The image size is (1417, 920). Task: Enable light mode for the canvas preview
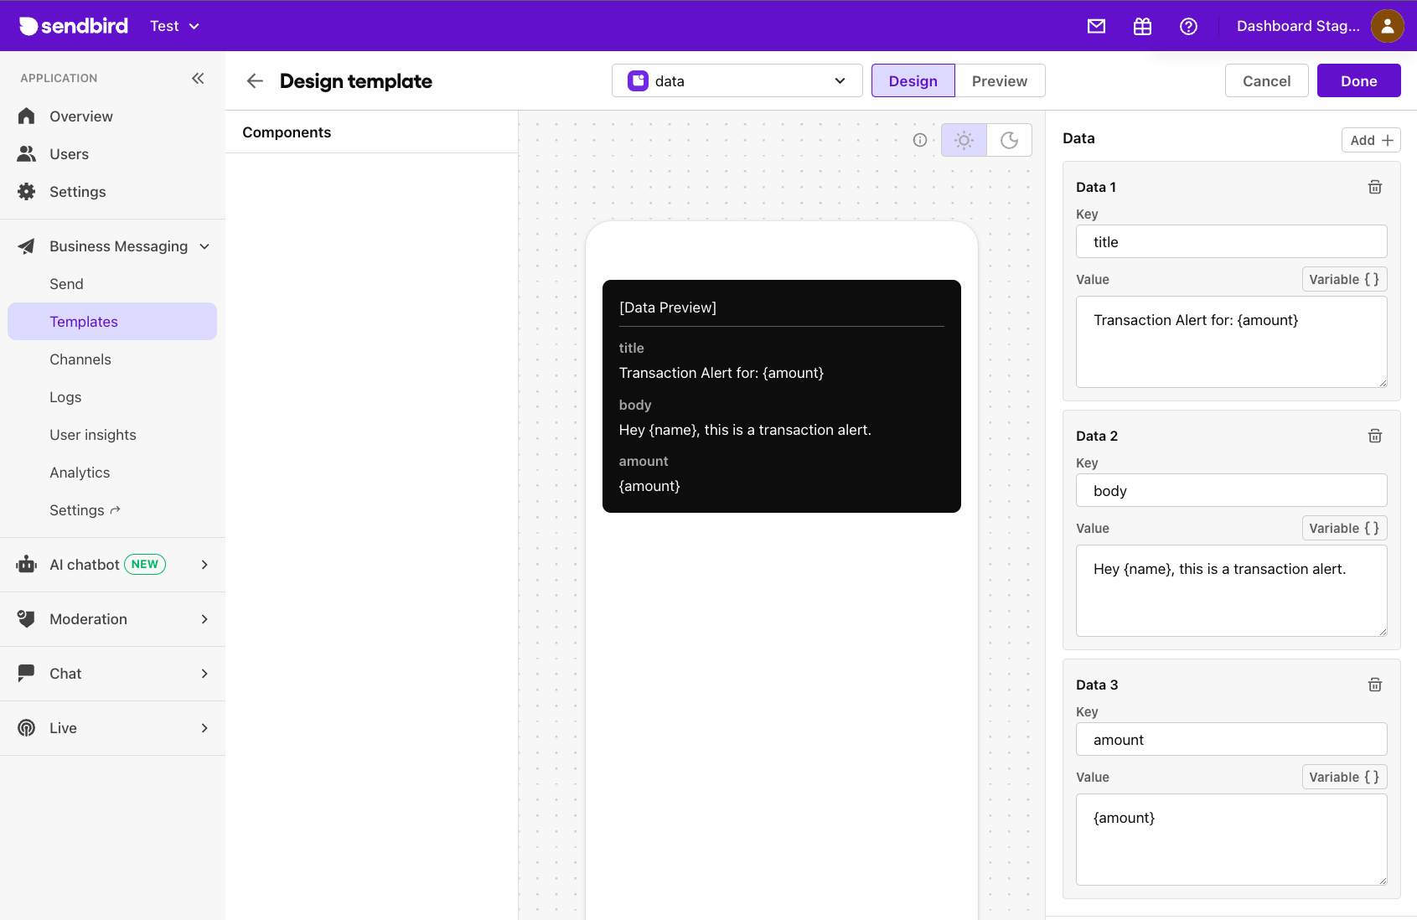point(964,140)
